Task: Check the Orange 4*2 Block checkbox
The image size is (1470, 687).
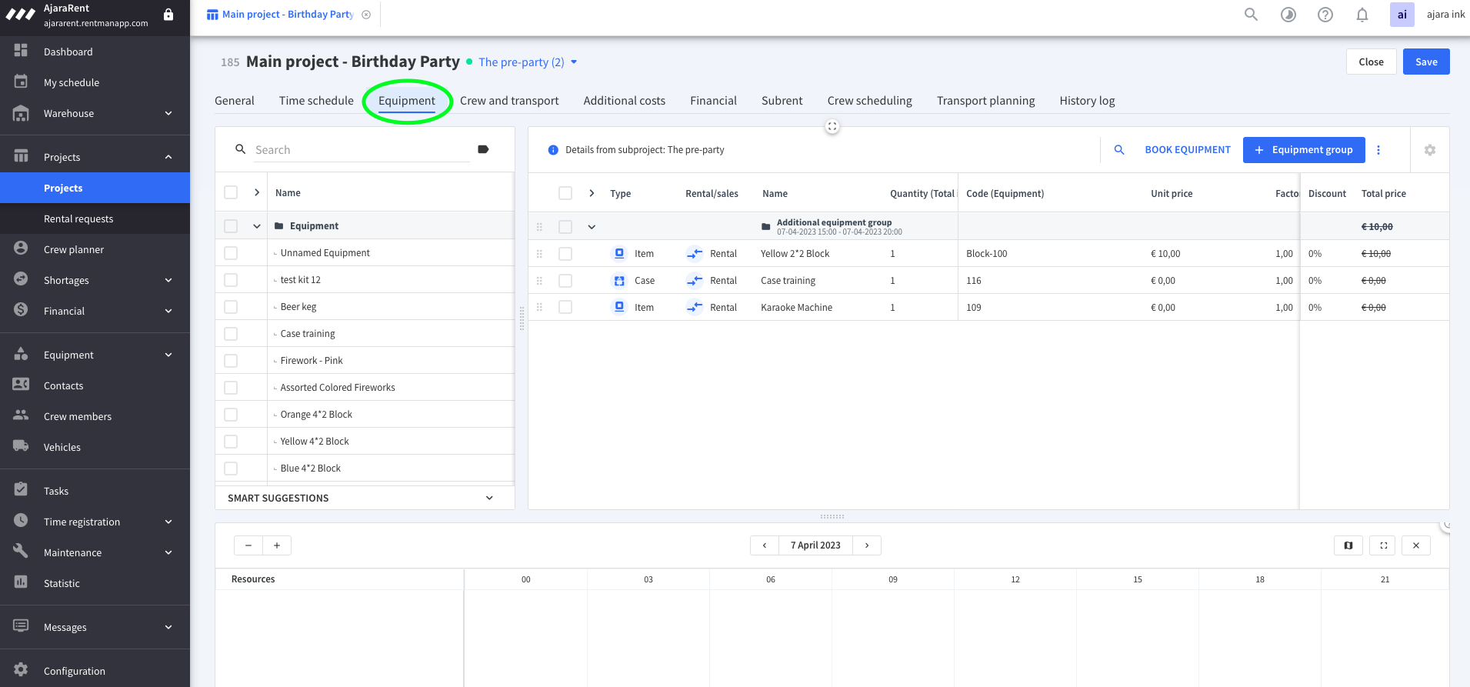Action: [231, 415]
